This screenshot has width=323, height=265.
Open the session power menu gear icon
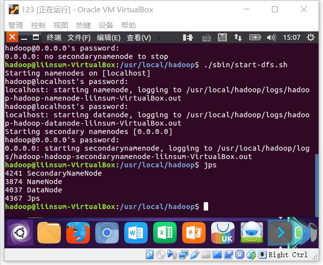(310, 37)
